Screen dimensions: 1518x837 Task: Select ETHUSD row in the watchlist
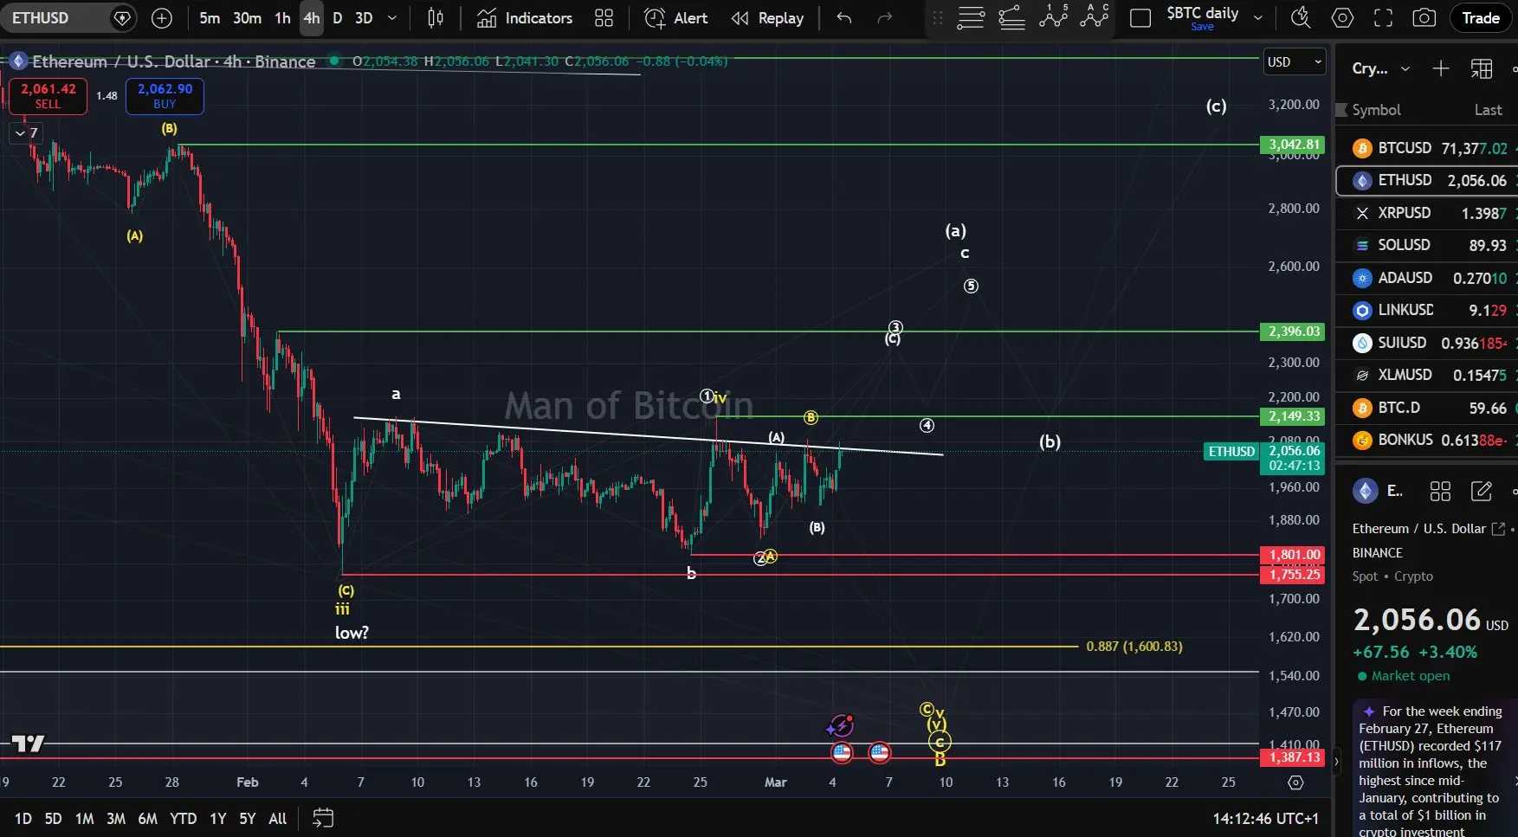point(1427,180)
